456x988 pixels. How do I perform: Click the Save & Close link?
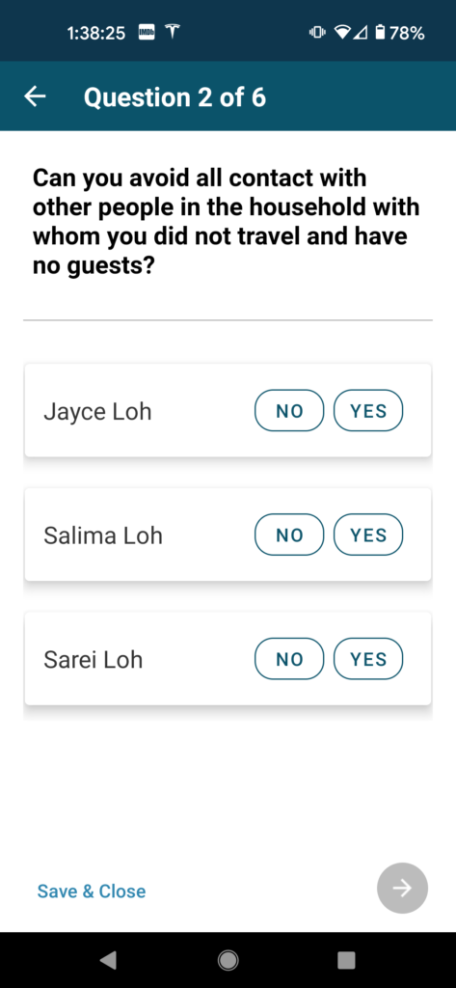92,891
